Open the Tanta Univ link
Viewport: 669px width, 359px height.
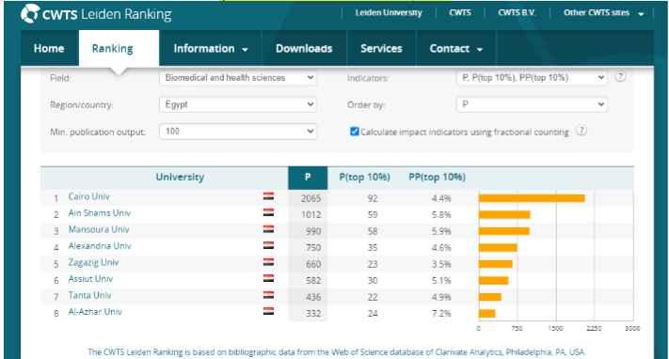pyautogui.click(x=89, y=295)
